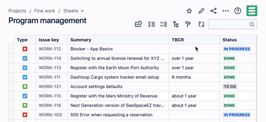Screen dimensions: 266x122
Task: Select 'Dashloop Cargo system tracker email setup'
Action: [x=115, y=77]
